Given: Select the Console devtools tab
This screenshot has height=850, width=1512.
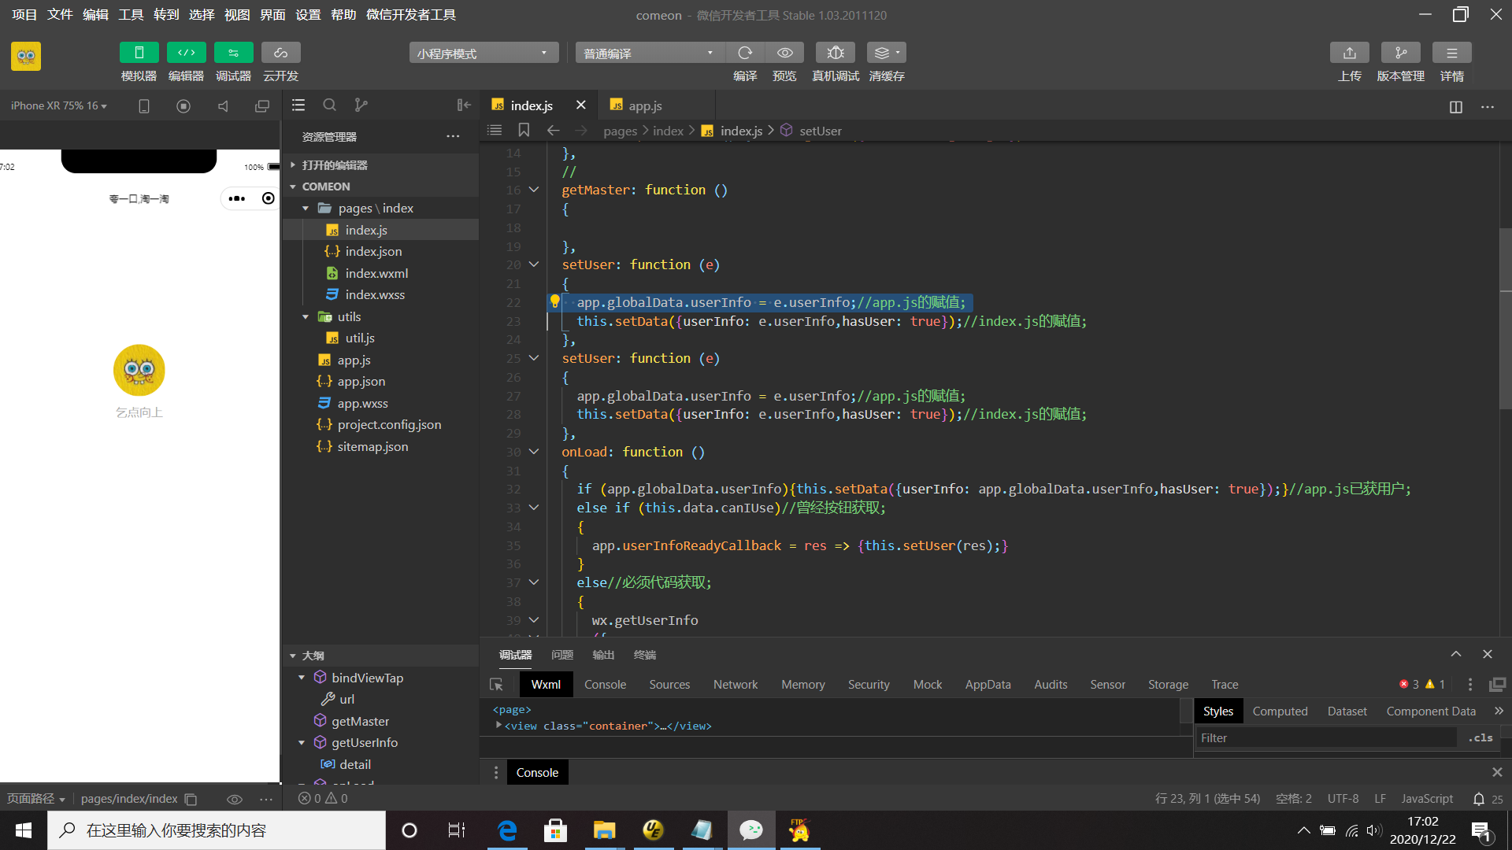Looking at the screenshot, I should tap(605, 685).
